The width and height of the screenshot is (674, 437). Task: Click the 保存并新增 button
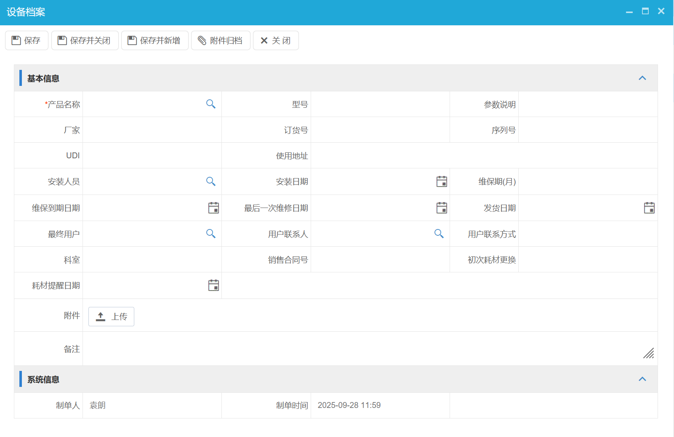pyautogui.click(x=155, y=40)
